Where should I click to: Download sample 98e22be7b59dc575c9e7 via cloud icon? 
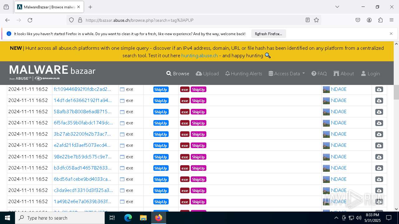pos(379,157)
